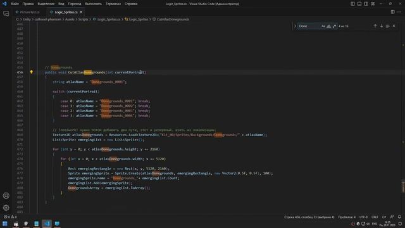This screenshot has width=405, height=228.
Task: Open the last blue taskbar app icon
Action: [57, 224]
